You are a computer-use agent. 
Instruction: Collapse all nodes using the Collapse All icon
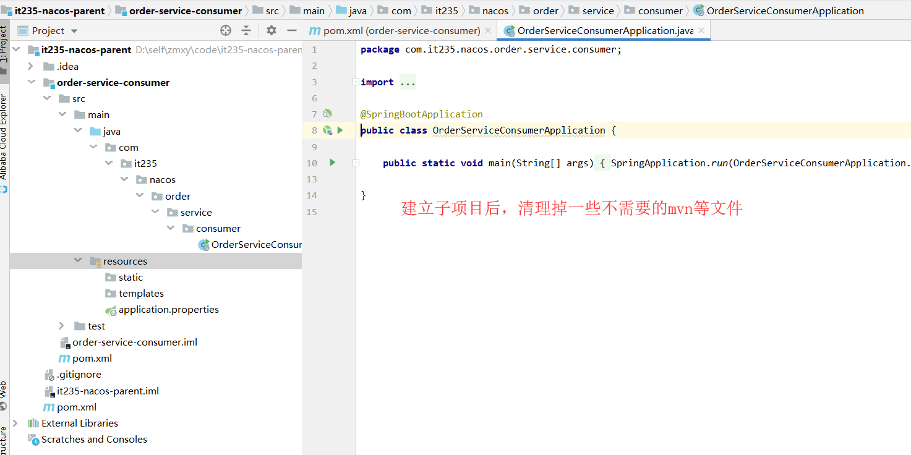tap(247, 30)
